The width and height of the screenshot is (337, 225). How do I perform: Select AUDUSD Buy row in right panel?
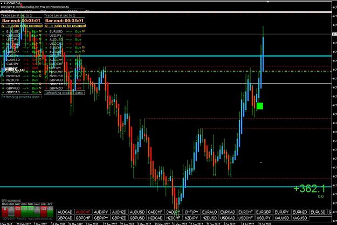(64, 39)
